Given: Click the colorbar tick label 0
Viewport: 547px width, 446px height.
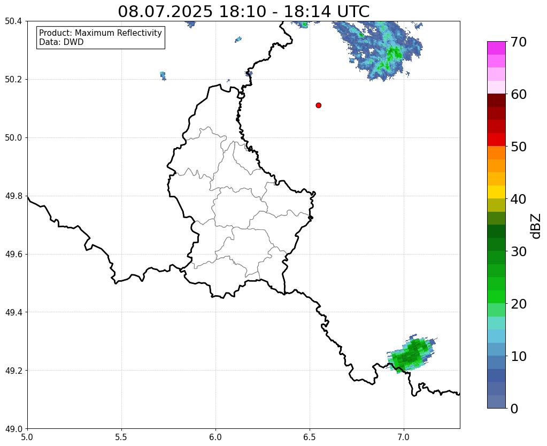Looking at the screenshot, I should pos(514,409).
